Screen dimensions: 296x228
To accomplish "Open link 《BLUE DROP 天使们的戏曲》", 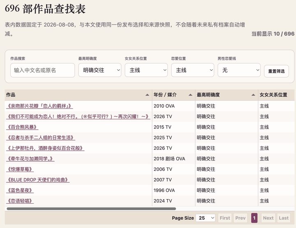I will coord(38,180).
